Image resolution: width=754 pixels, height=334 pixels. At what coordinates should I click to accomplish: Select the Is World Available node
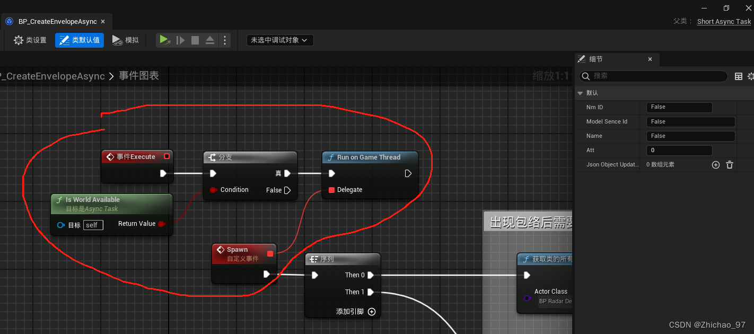[x=112, y=204]
